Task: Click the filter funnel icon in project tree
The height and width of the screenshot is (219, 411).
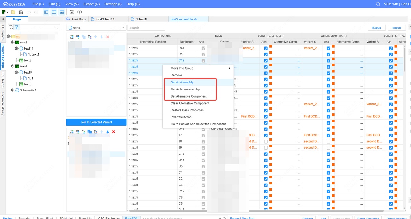Action: [17, 27]
